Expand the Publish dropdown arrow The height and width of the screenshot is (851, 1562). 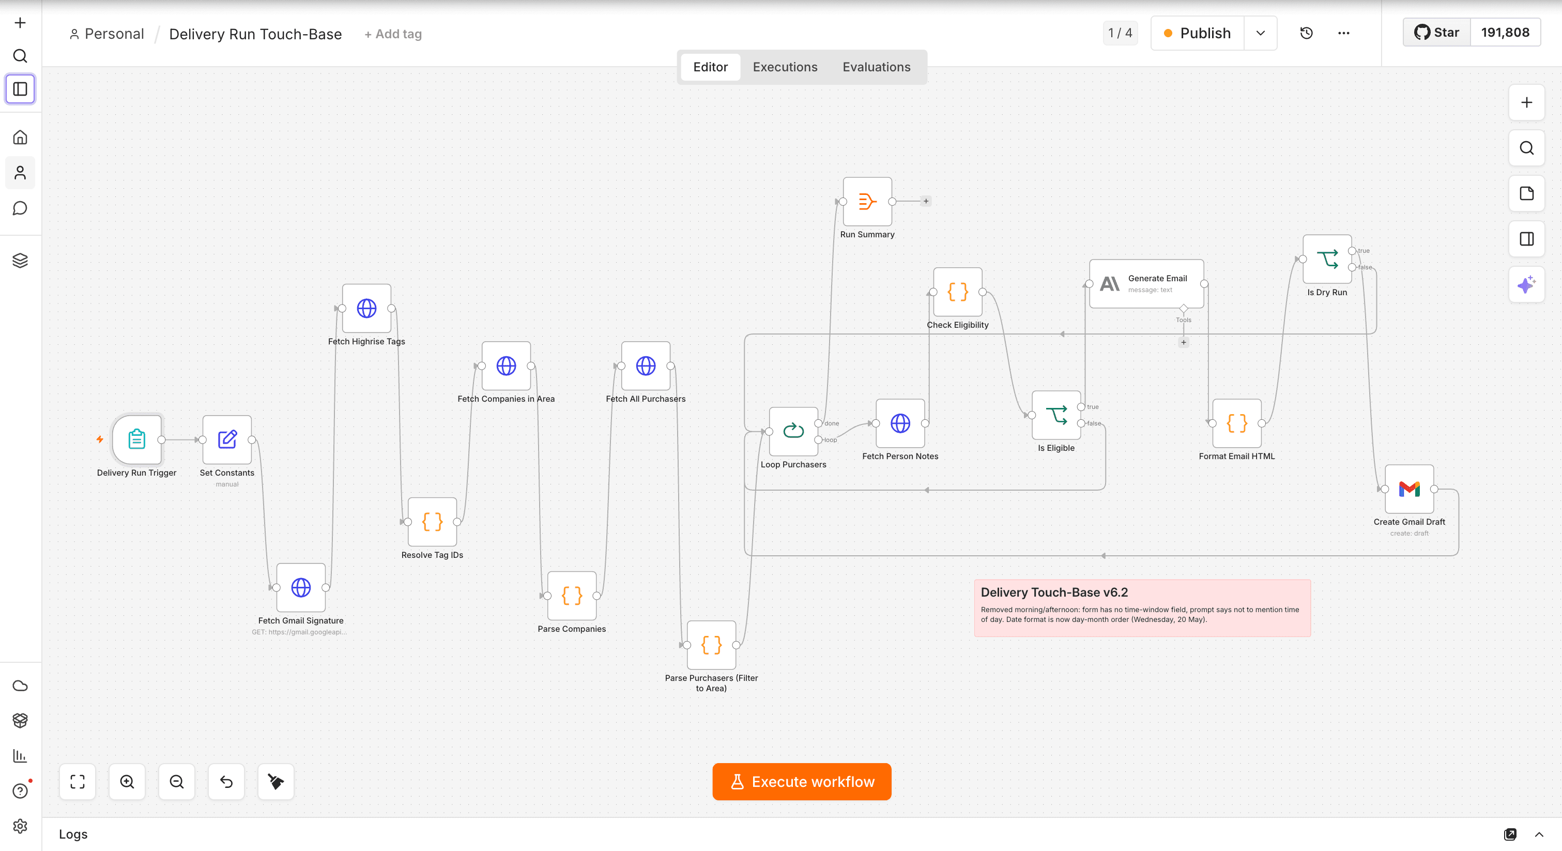coord(1261,33)
